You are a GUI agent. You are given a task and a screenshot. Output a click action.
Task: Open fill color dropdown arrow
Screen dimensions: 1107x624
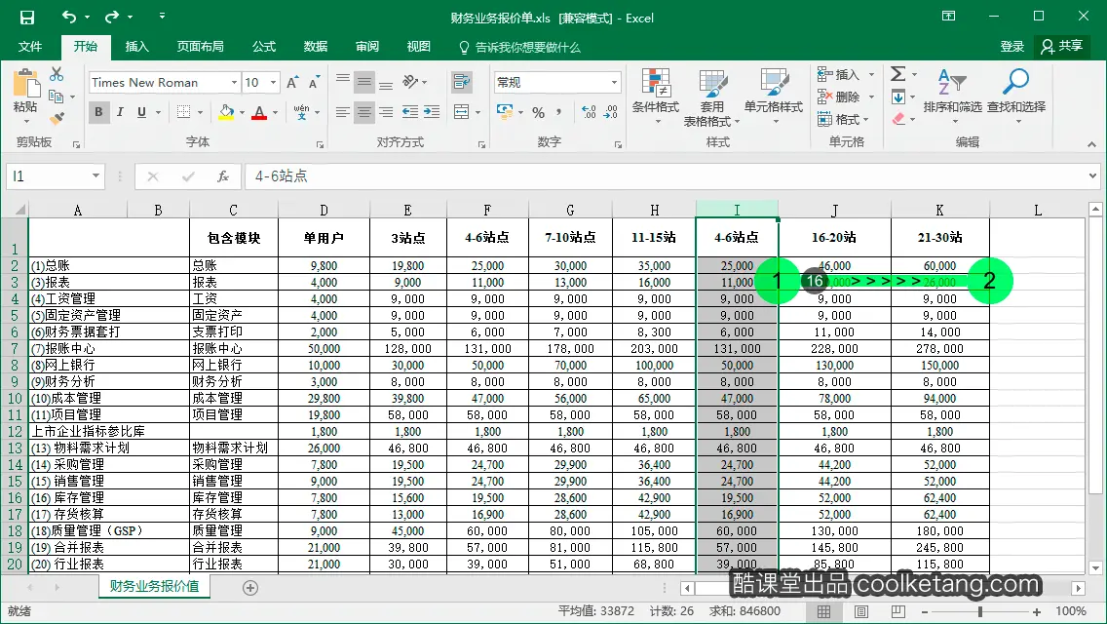pos(242,112)
